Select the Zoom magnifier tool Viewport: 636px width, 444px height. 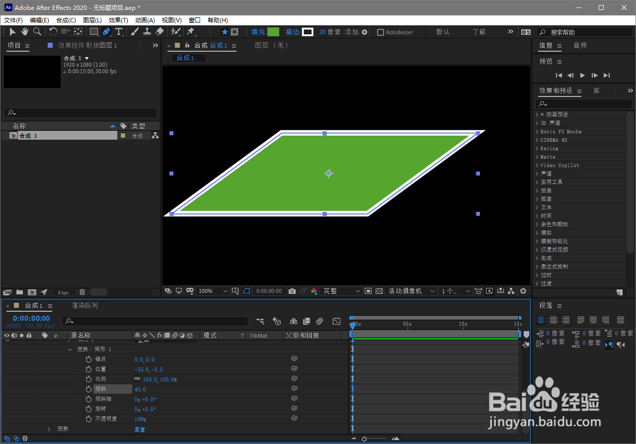[37, 32]
